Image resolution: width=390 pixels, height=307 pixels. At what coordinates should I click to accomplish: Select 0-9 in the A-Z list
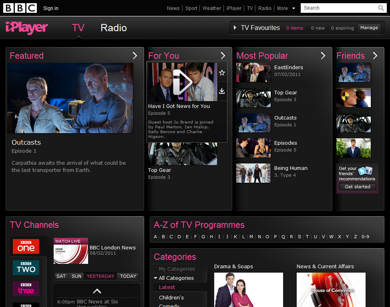(365, 237)
